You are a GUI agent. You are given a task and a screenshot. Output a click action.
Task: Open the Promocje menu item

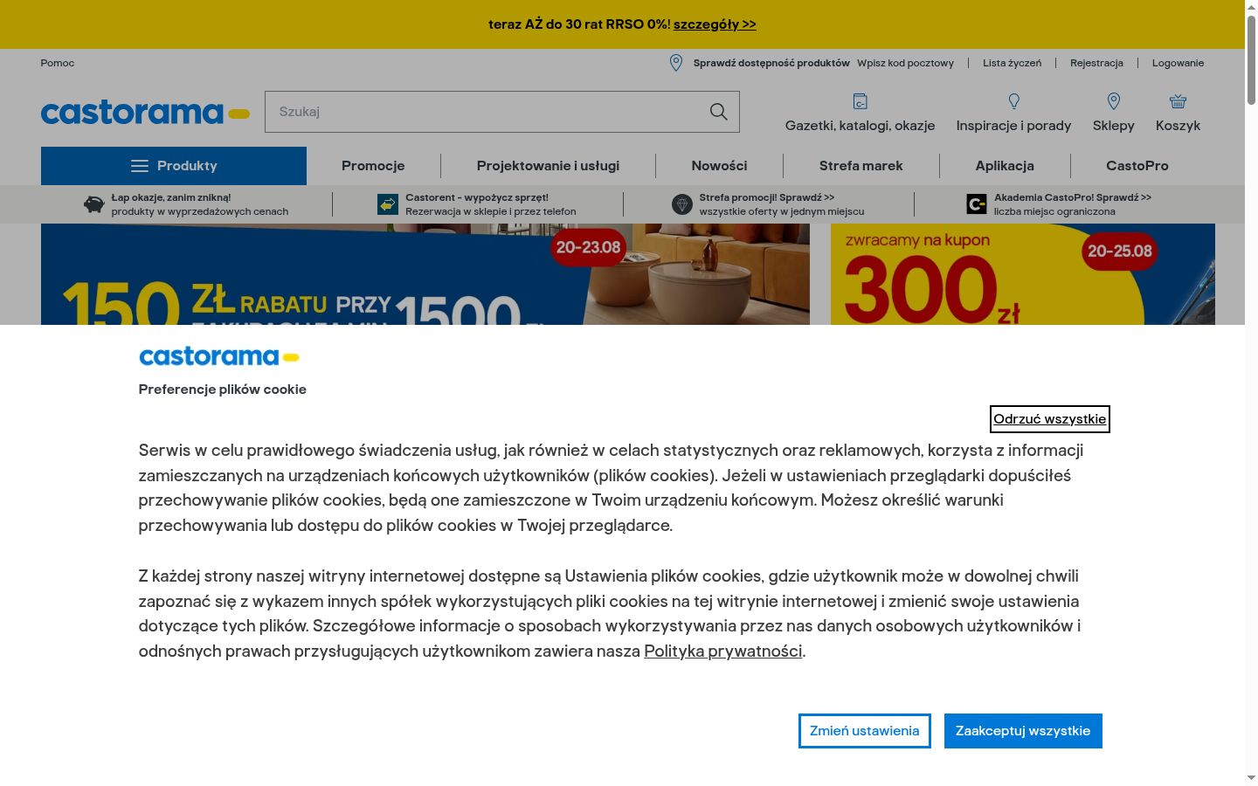pos(373,166)
